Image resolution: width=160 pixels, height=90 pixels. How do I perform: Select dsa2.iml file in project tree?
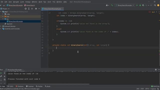tap(9, 24)
